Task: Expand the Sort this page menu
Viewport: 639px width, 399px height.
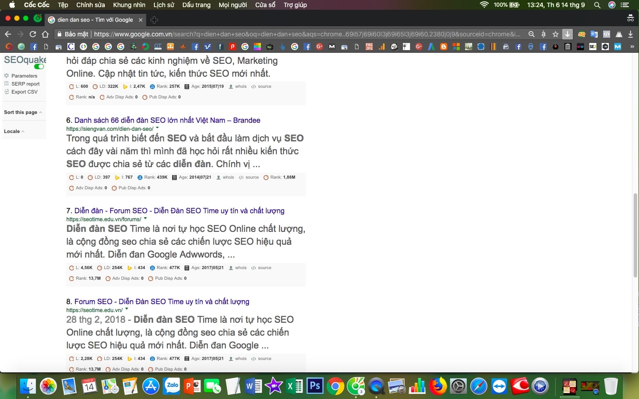Action: 23,112
